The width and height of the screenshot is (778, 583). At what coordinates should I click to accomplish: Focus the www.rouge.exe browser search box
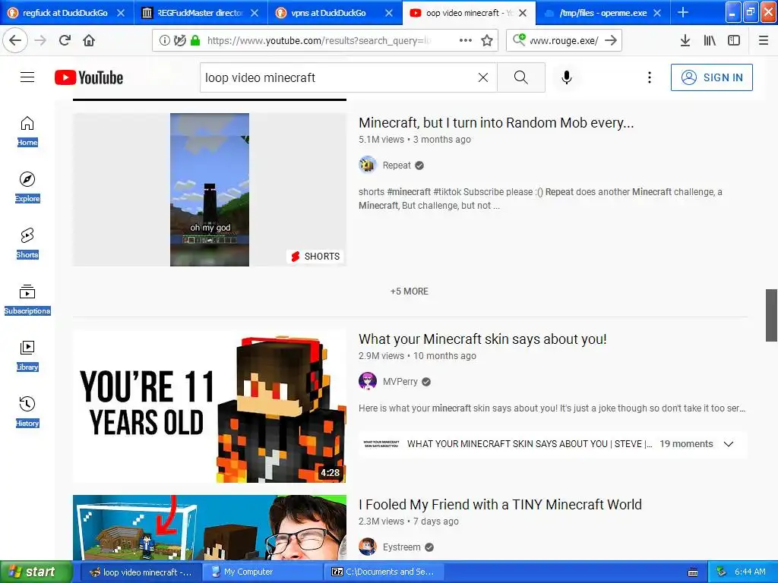pyautogui.click(x=564, y=41)
